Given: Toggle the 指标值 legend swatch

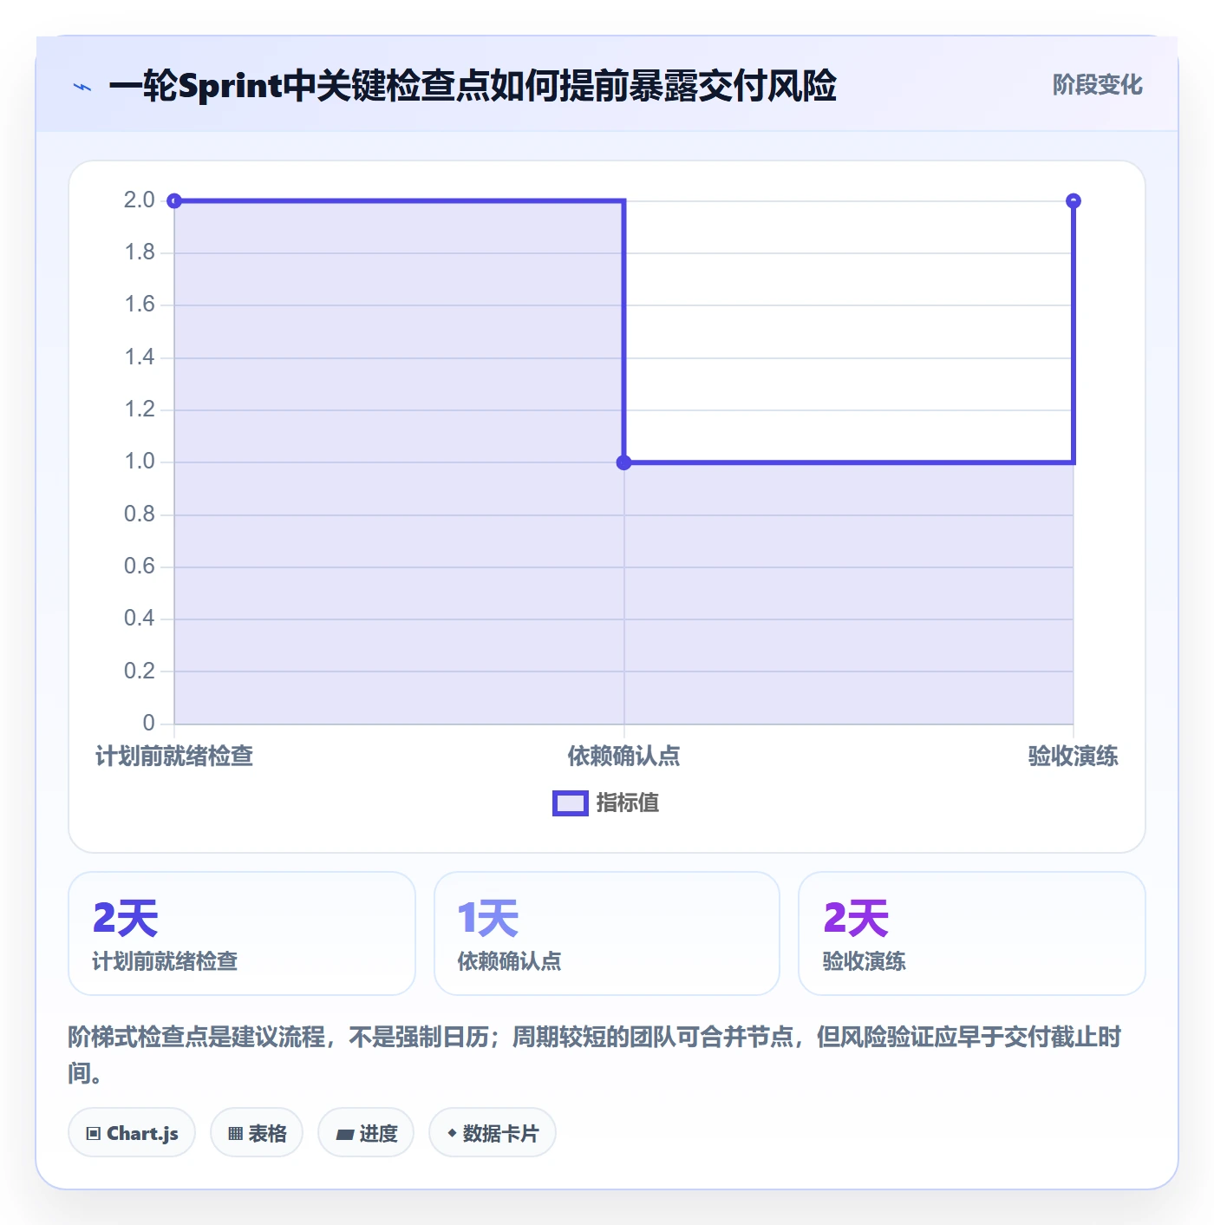Looking at the screenshot, I should (x=571, y=803).
